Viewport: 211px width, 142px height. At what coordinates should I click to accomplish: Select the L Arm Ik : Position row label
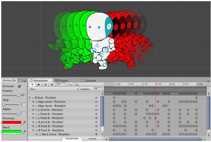point(51,110)
